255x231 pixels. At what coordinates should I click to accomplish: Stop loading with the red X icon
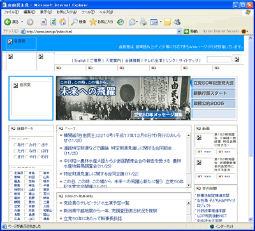(43, 22)
